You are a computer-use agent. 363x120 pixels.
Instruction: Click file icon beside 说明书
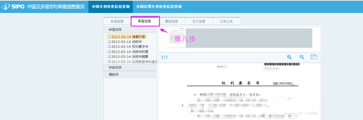tap(109, 42)
